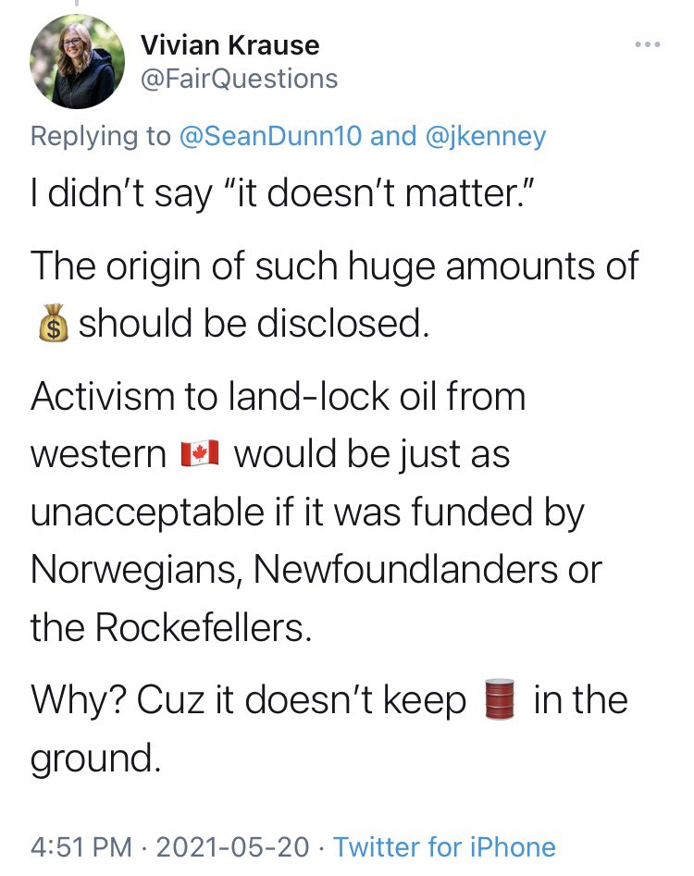Open the Twitter for iPhone source link
This screenshot has width=694, height=876.
click(445, 846)
